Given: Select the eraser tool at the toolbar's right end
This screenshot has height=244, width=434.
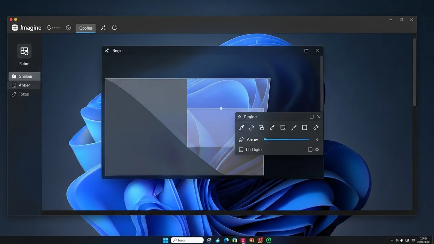Looking at the screenshot, I should click(x=316, y=128).
